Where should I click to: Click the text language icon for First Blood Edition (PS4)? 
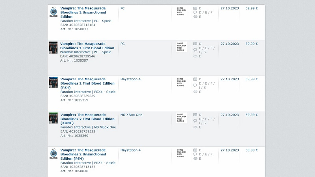(195, 79)
